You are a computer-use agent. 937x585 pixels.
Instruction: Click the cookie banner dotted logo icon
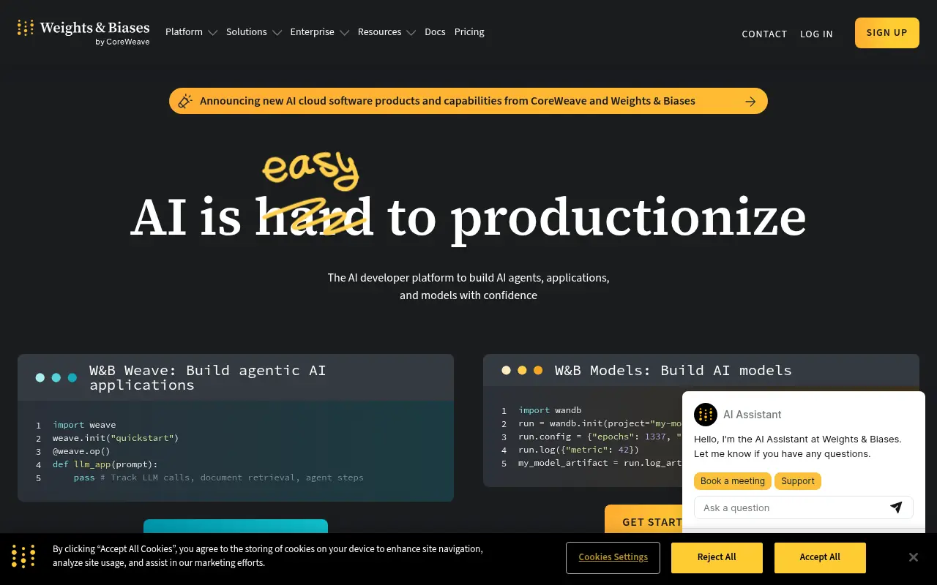click(23, 556)
